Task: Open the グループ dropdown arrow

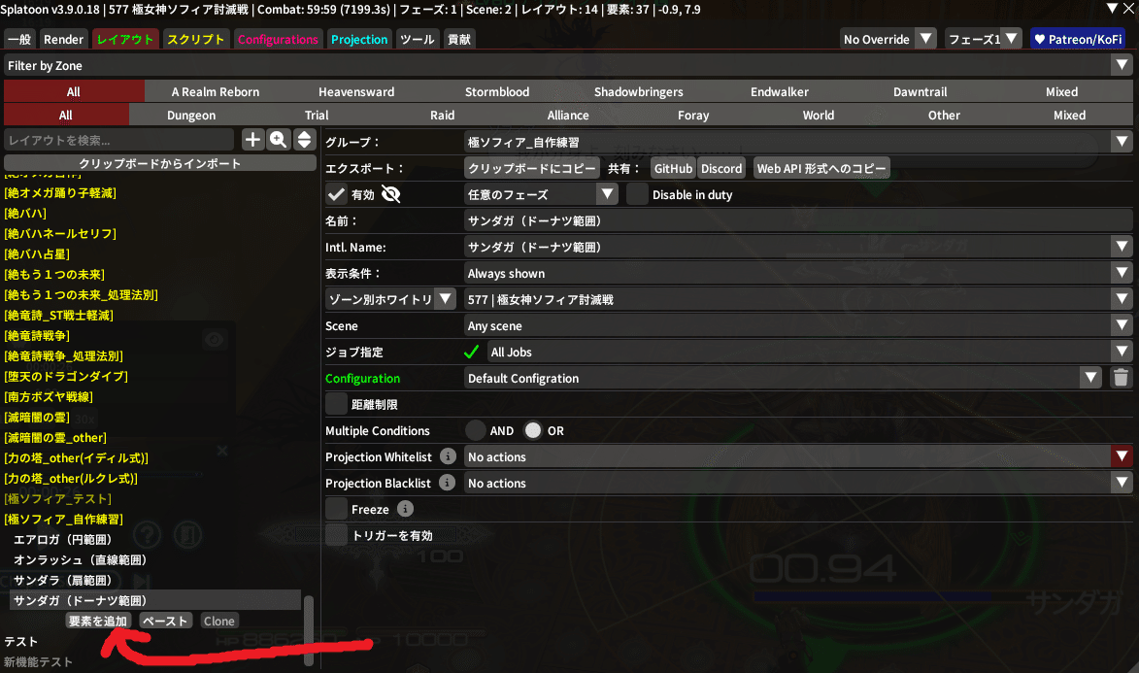Action: click(x=1122, y=142)
